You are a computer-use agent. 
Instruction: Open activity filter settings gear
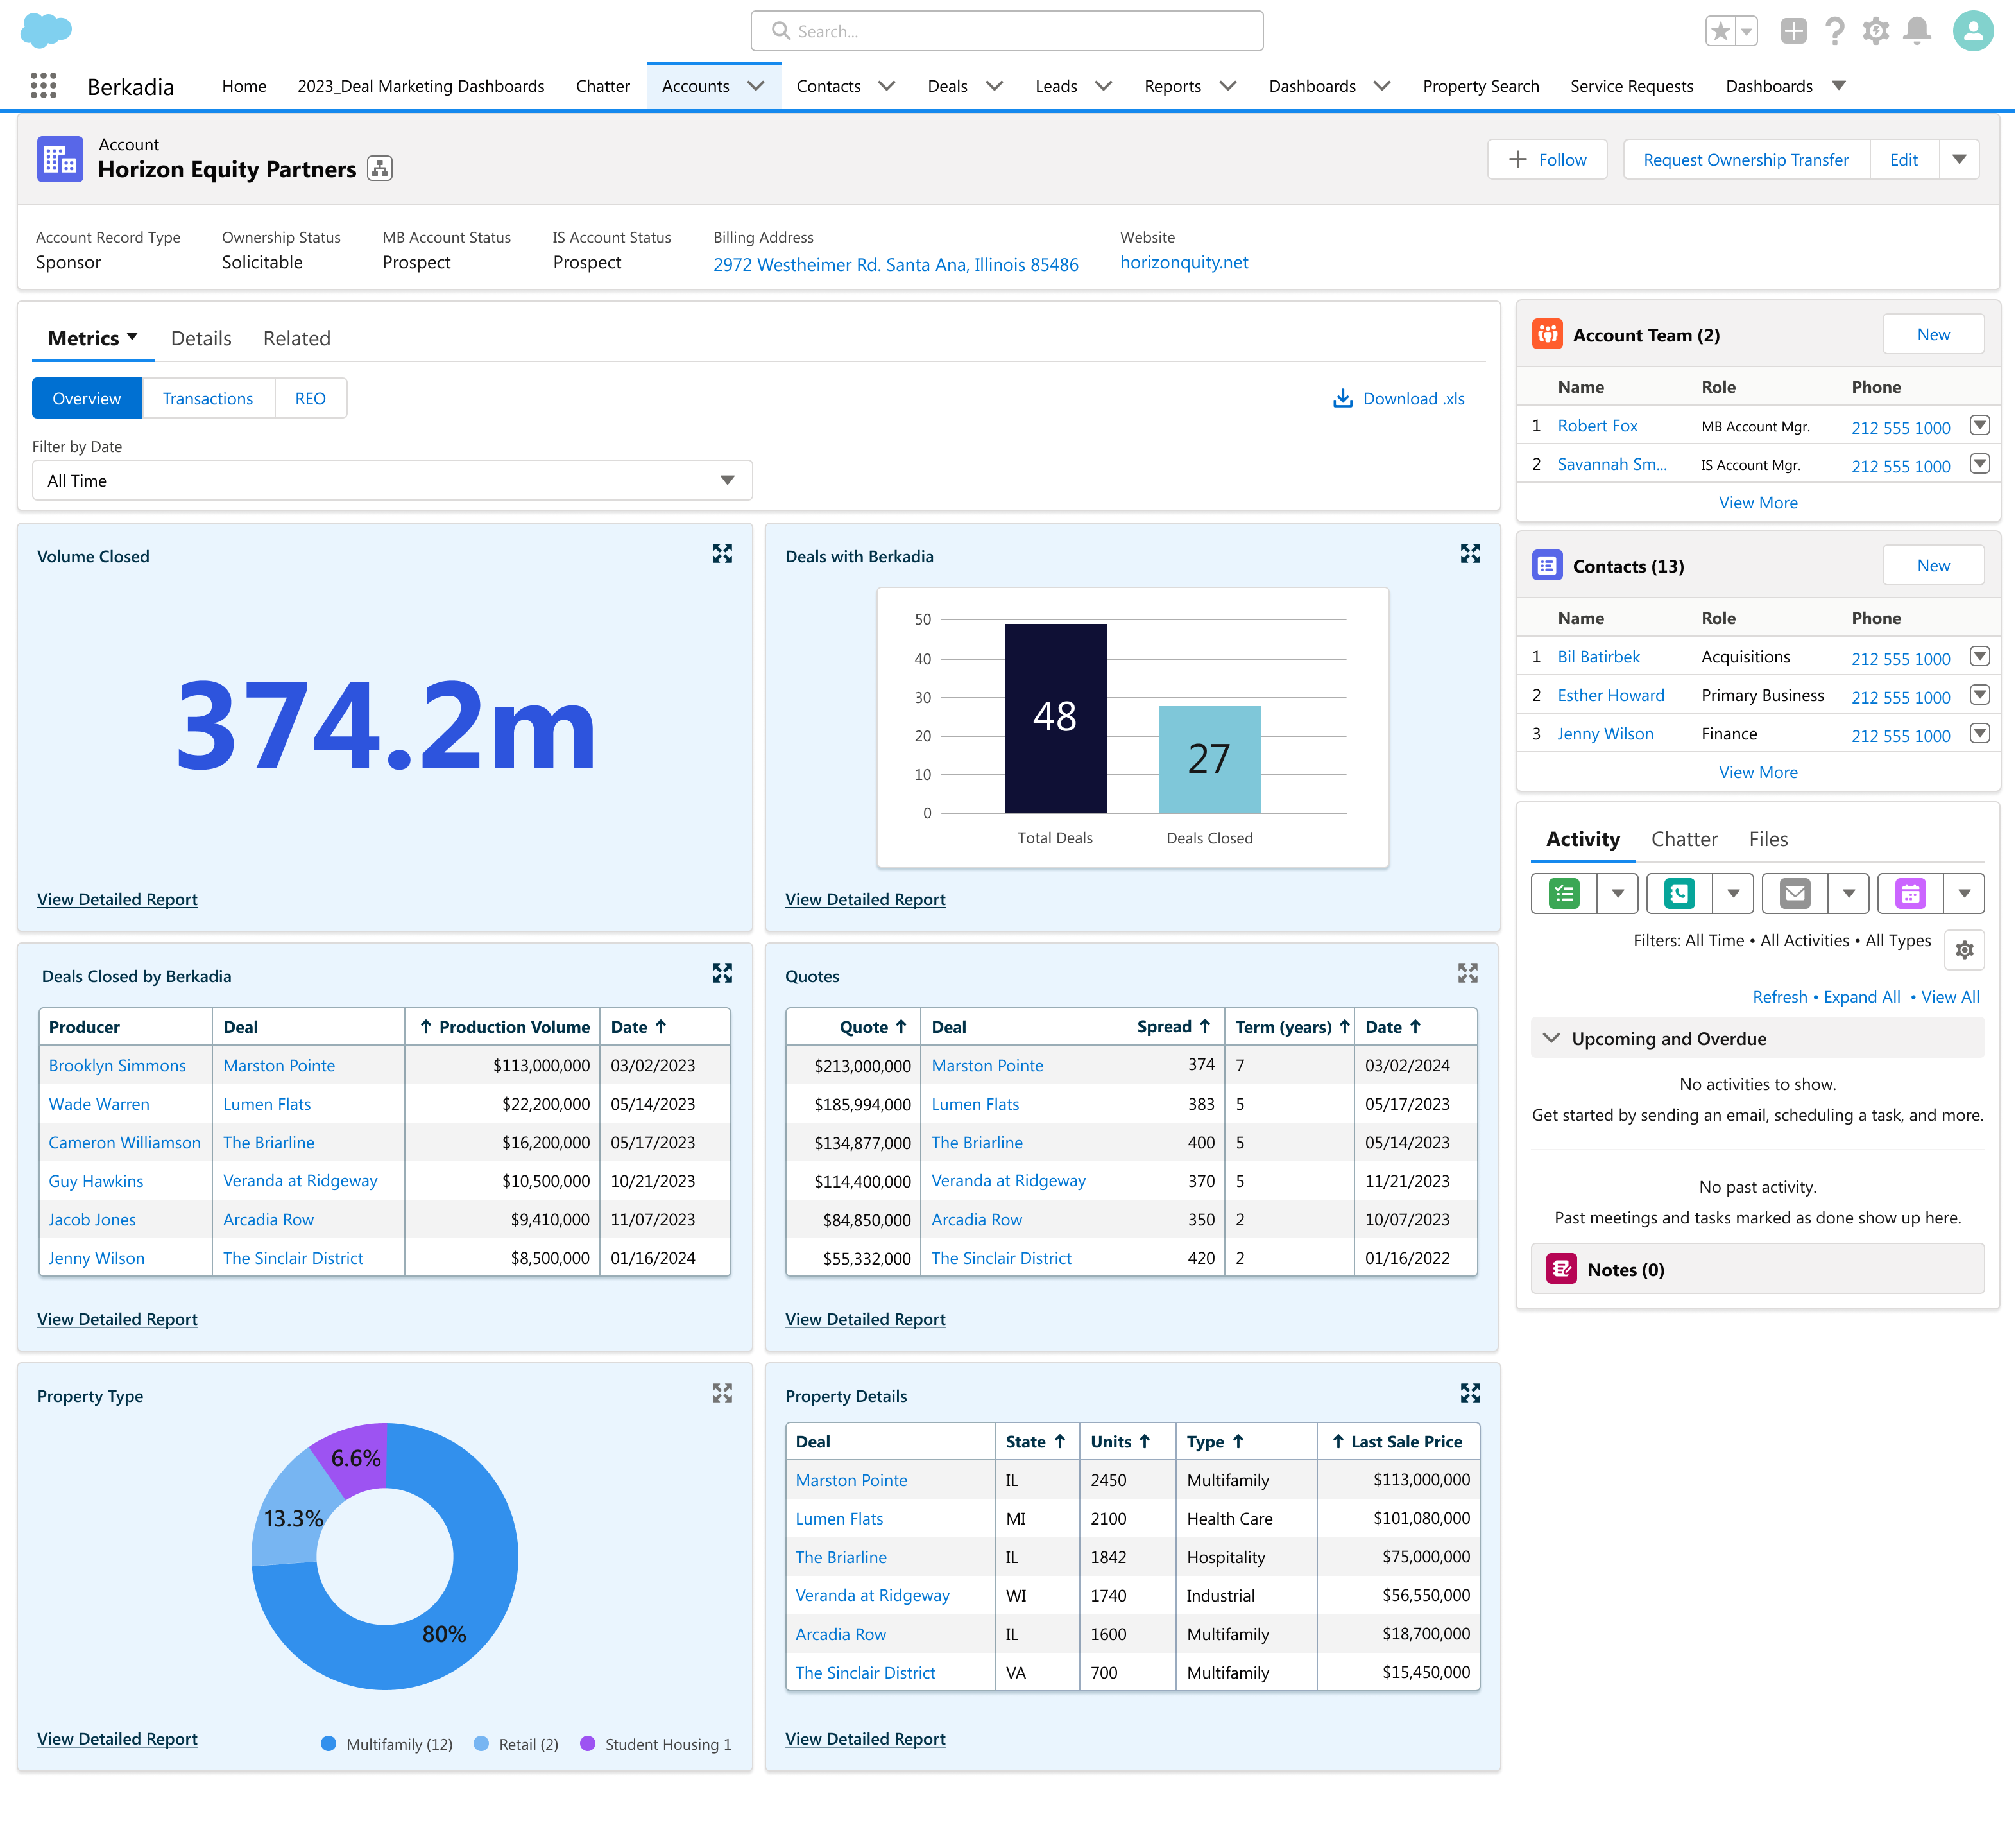(x=1964, y=949)
